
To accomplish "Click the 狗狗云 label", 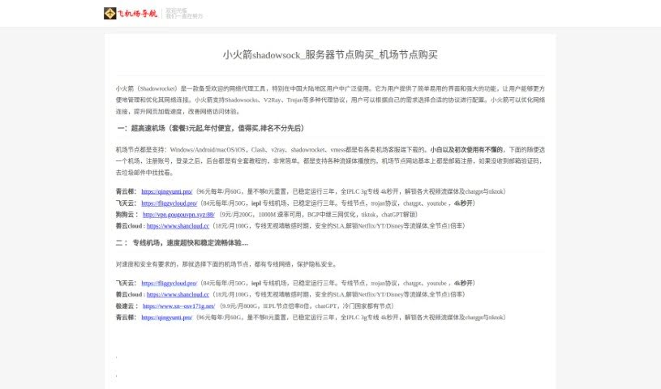I will pyautogui.click(x=127, y=215).
